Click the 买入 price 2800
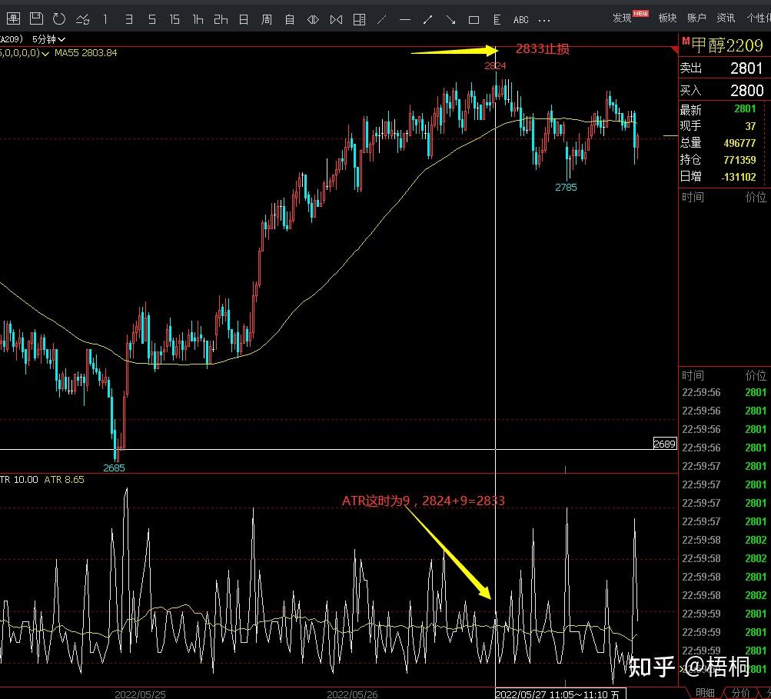The height and width of the screenshot is (699, 771). pyautogui.click(x=746, y=91)
